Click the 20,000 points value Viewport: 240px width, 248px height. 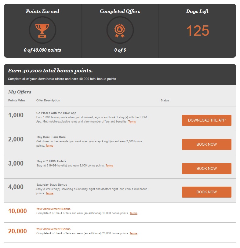click(x=17, y=232)
